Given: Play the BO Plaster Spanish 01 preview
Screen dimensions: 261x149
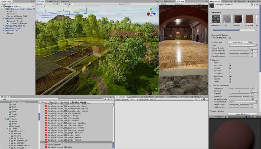Looking at the screenshot, I should click(x=247, y=117).
